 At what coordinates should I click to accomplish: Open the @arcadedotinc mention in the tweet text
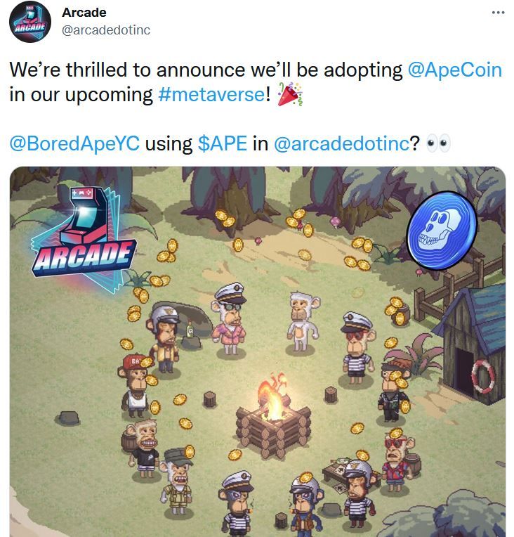point(341,143)
